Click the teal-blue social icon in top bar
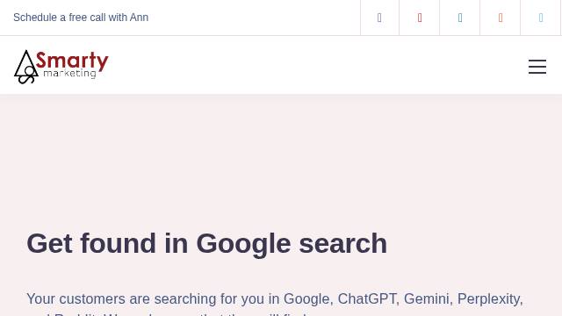This screenshot has width=562, height=316. [x=460, y=18]
